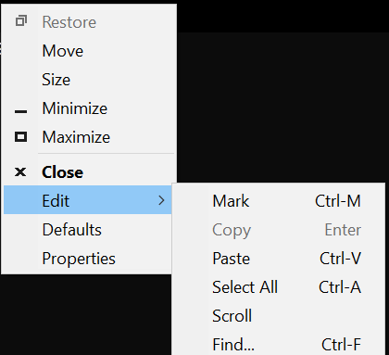Select the Scroll submenu option
This screenshot has width=389, height=355.
(279, 316)
